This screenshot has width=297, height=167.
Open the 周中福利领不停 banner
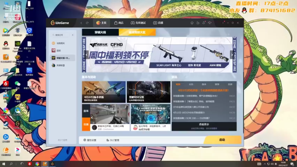click(159, 55)
